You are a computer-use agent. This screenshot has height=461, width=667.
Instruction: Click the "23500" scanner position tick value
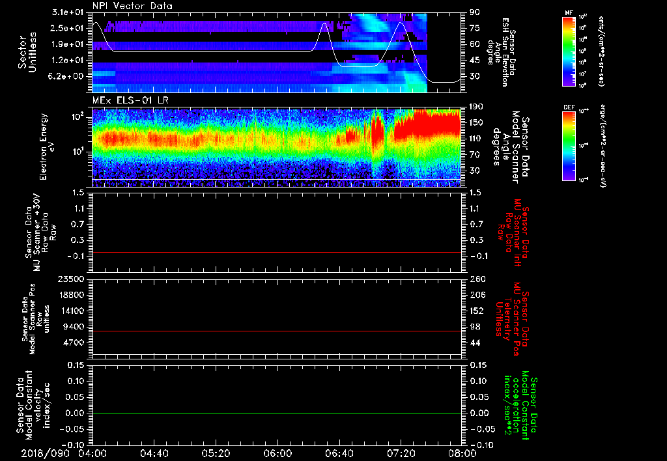pyautogui.click(x=72, y=279)
